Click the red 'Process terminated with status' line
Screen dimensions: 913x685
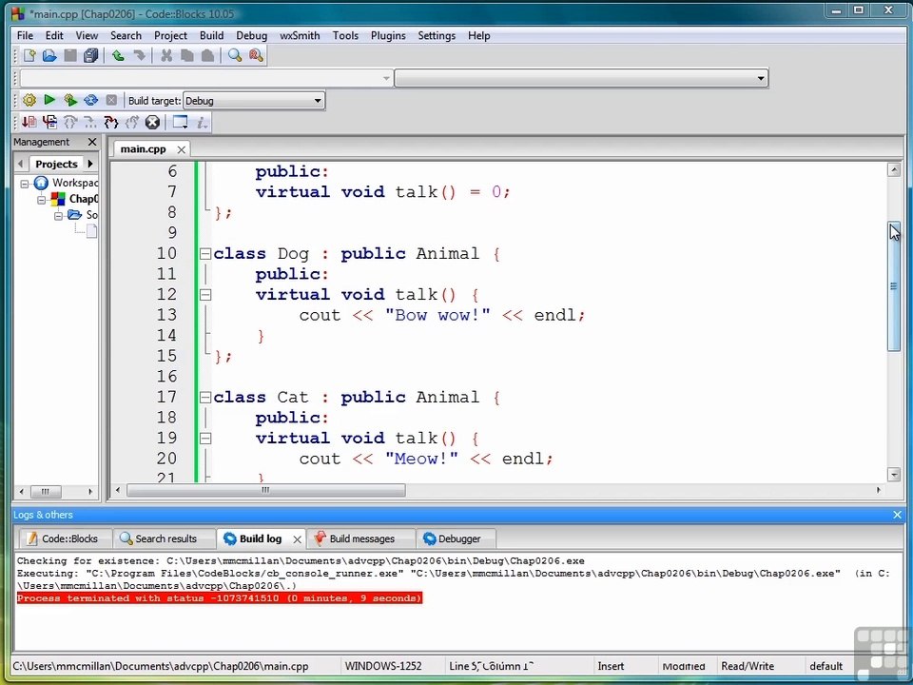click(x=219, y=598)
